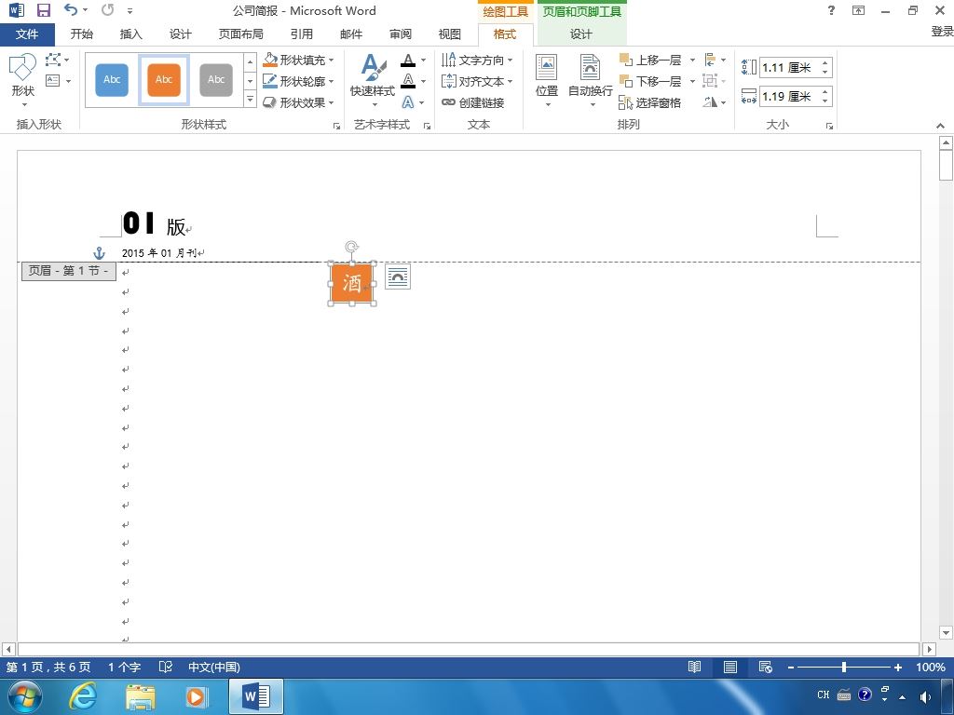Select the orange Abc shape style

tap(164, 80)
